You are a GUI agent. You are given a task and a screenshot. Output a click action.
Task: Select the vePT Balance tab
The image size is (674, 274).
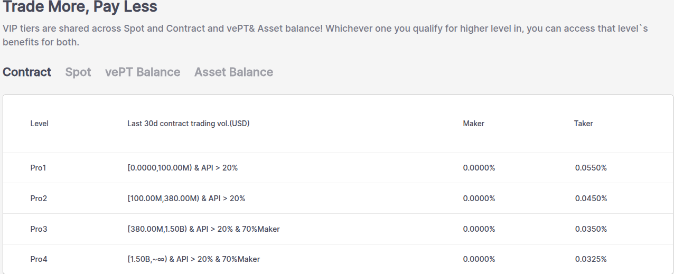(x=143, y=72)
